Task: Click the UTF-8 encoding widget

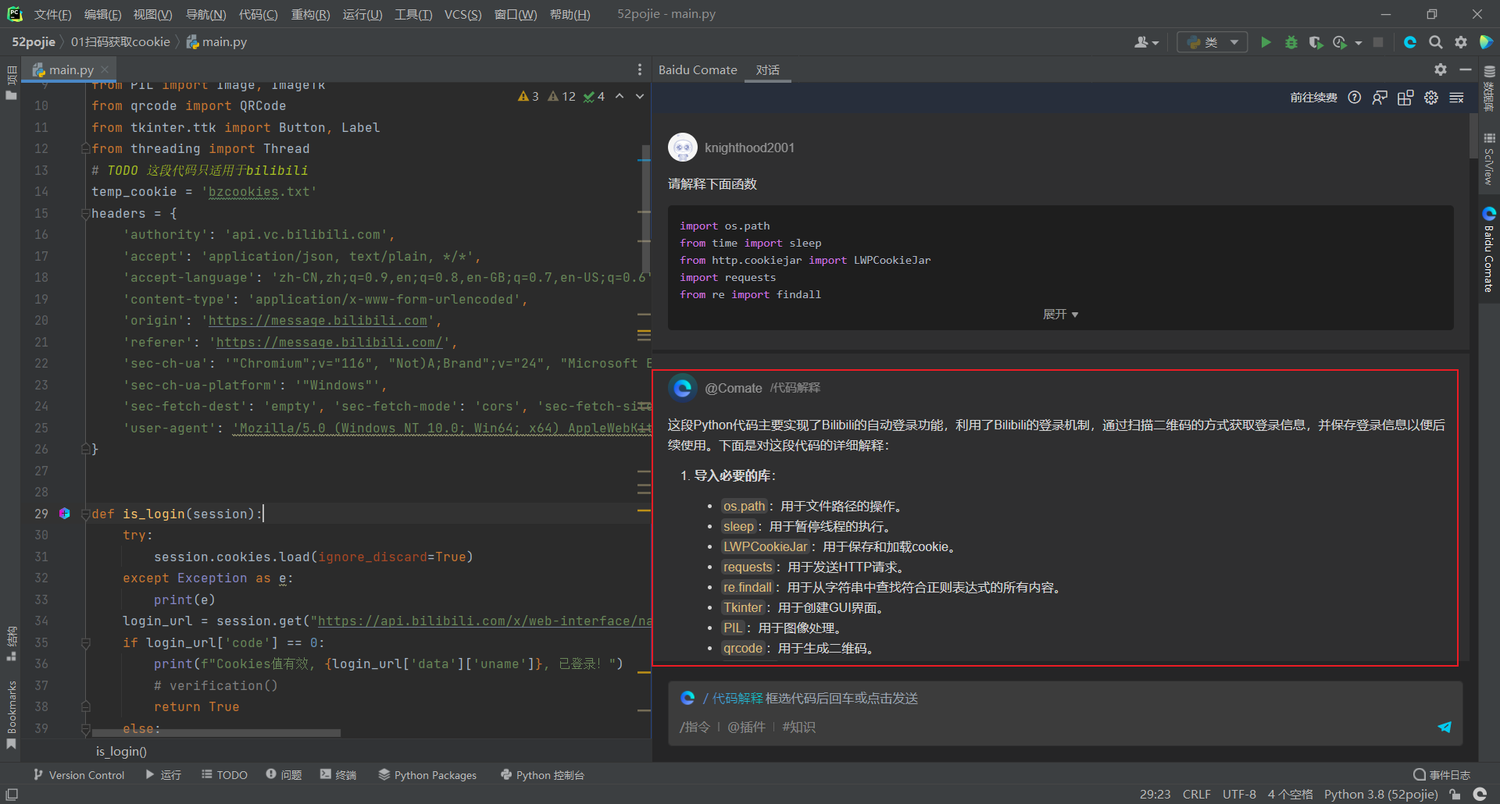Action: click(1239, 794)
